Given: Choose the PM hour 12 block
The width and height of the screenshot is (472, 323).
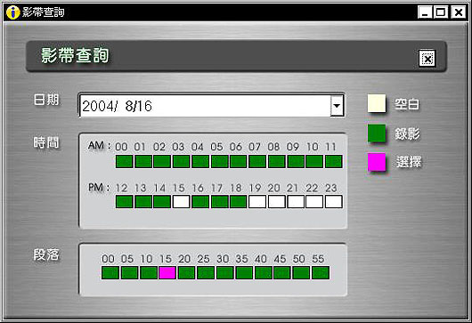Looking at the screenshot, I should pyautogui.click(x=124, y=201).
